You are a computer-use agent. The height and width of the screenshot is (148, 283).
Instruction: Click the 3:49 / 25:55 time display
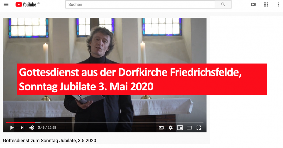tap(47, 127)
